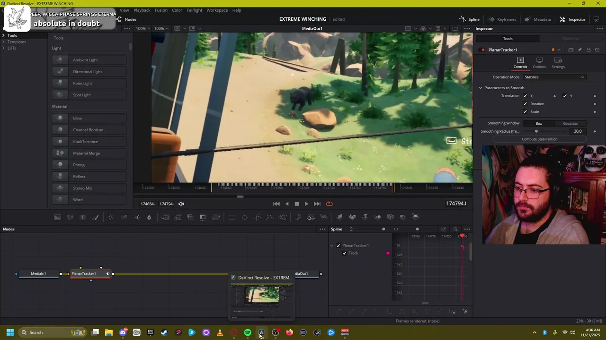Toggle the Keyframes panel button
Screen dimensions: 606x340
[x=502, y=19]
